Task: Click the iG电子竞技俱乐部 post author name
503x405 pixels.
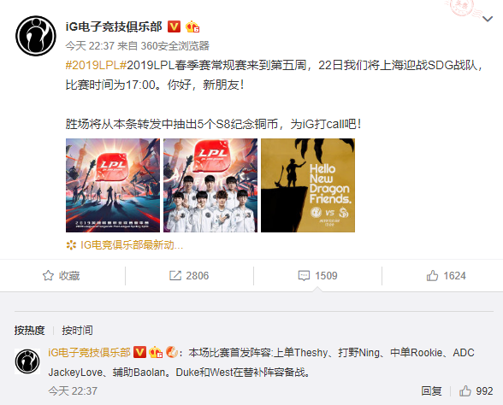Action: (114, 26)
